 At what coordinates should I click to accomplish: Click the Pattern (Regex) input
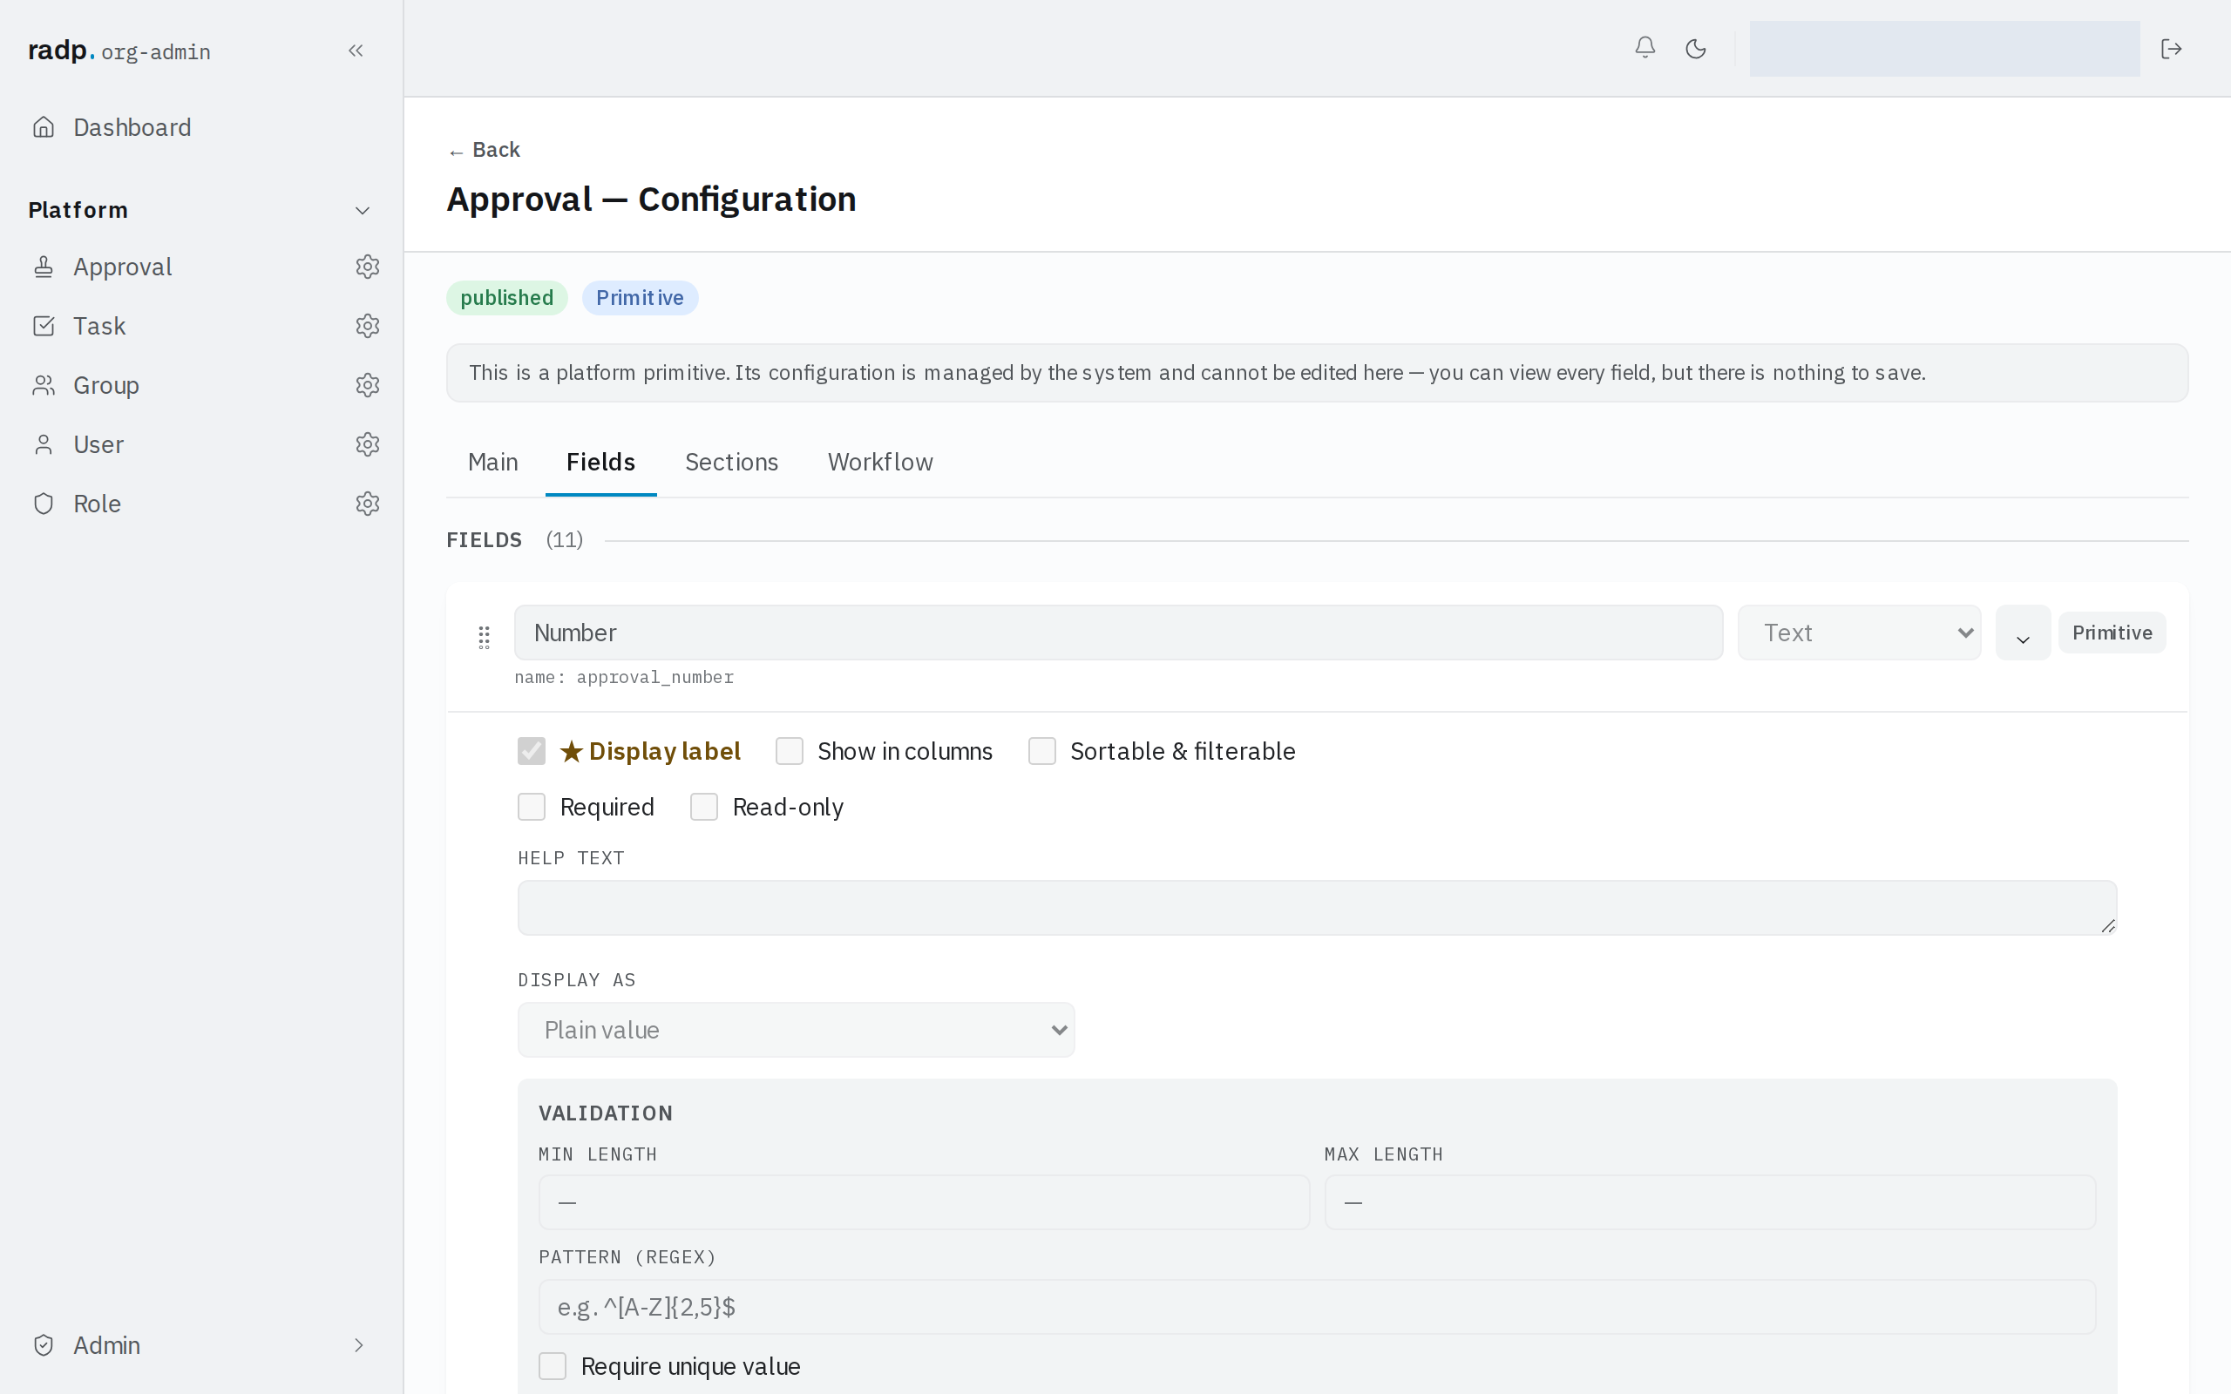click(1317, 1306)
